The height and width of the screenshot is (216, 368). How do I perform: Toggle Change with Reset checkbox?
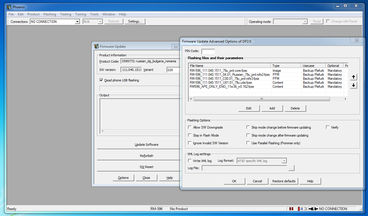click(328, 21)
